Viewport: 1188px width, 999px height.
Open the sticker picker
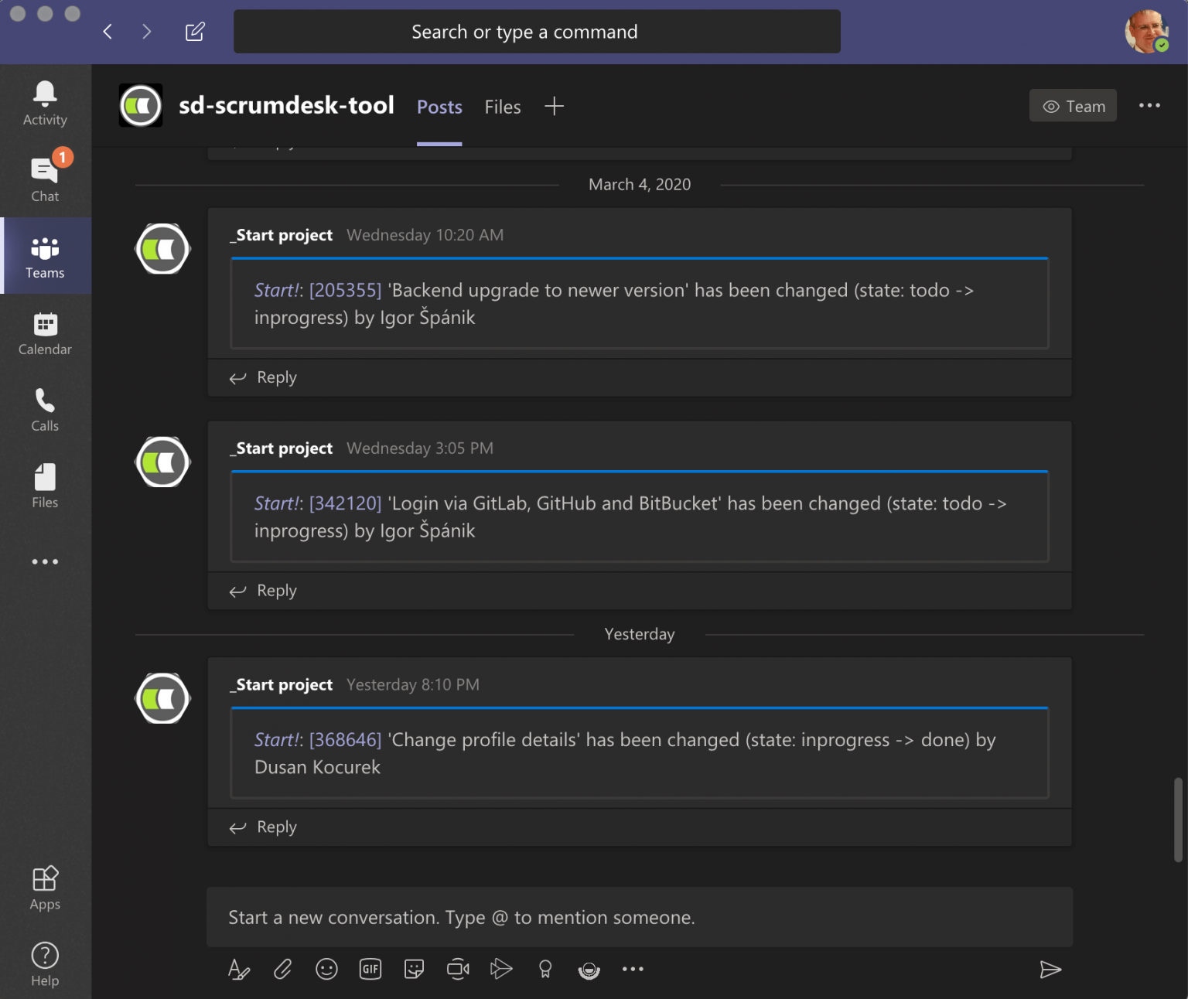414,969
